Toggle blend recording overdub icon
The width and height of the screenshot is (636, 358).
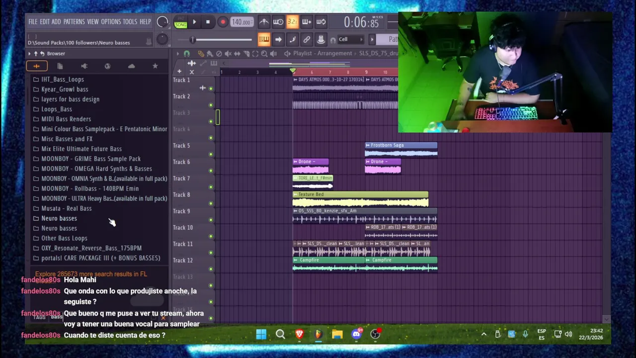point(307,22)
